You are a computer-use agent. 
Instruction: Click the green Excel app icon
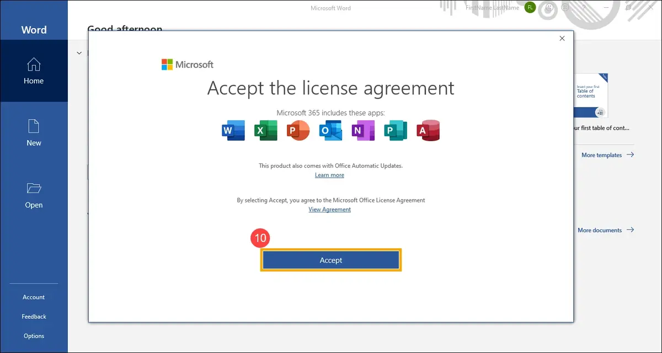tap(265, 131)
